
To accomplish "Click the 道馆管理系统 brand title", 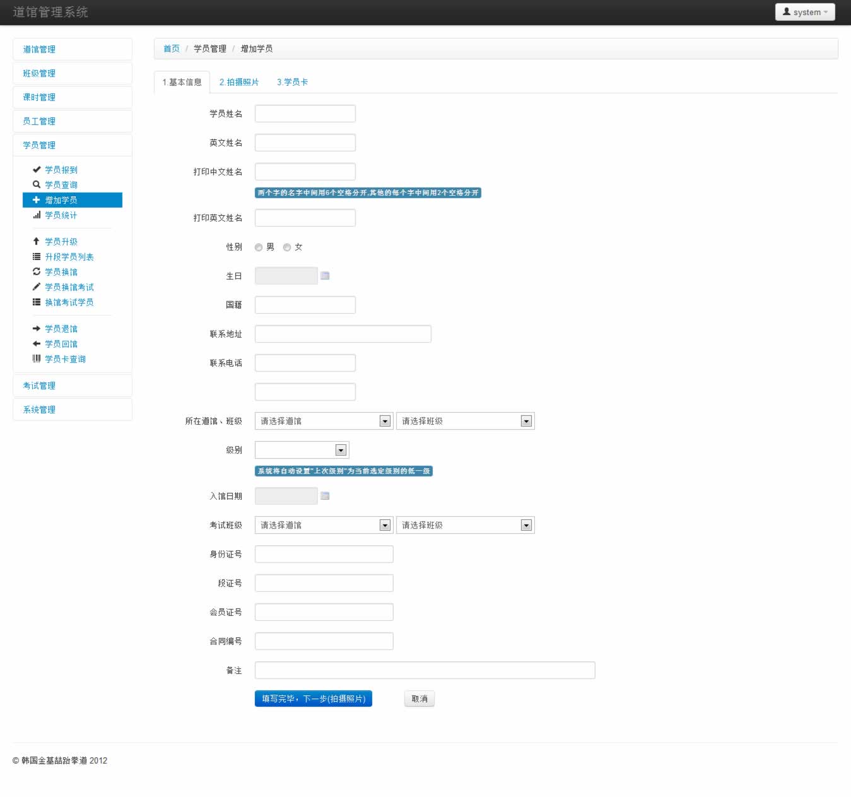I will (x=50, y=12).
